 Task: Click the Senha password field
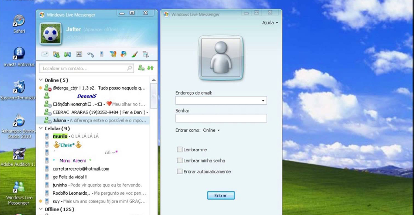pos(221,118)
